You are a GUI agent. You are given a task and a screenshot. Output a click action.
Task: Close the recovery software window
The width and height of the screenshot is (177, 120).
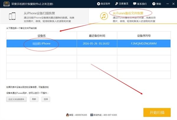pos(173,4)
